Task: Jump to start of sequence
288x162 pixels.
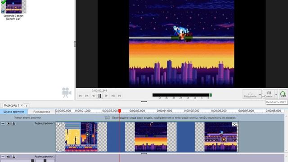Action: point(80,96)
